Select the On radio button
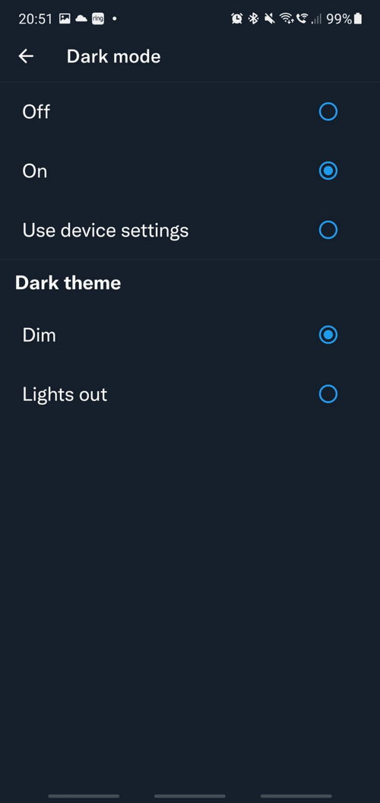 [x=328, y=170]
